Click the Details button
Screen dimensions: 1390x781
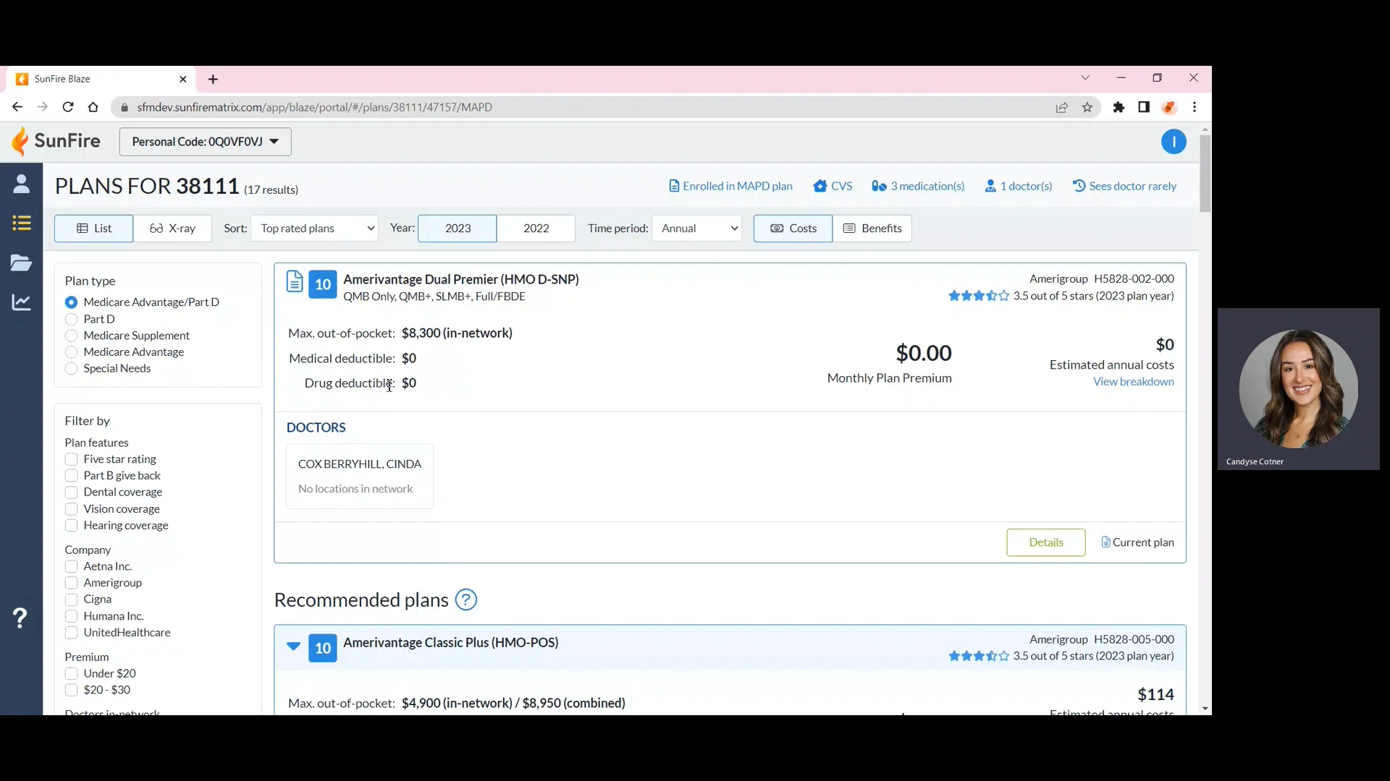[x=1045, y=542]
